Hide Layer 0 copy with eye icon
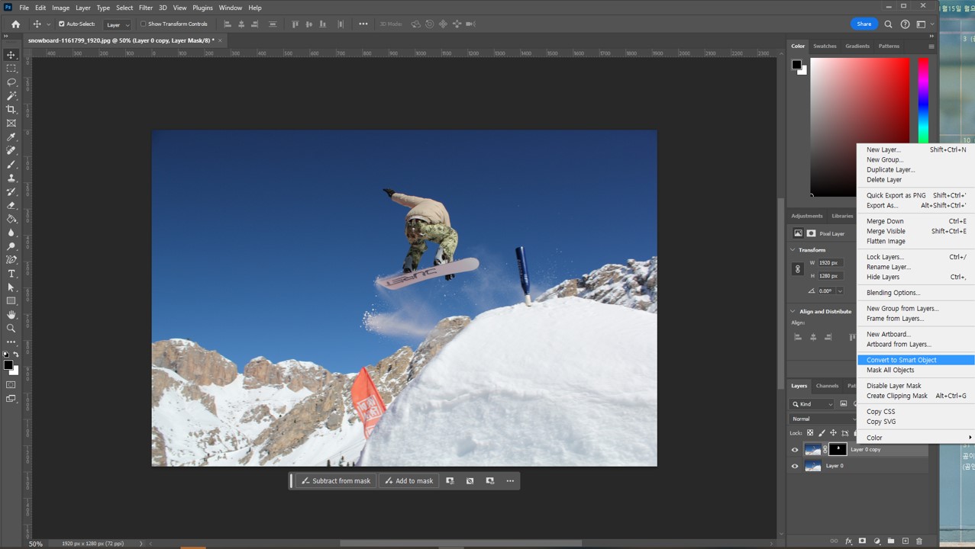975x549 pixels. (x=795, y=450)
